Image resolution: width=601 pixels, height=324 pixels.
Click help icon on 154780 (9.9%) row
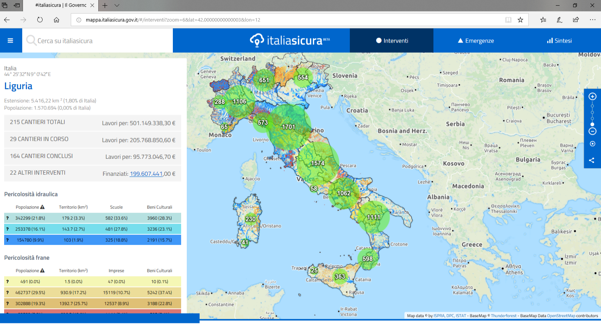click(7, 240)
